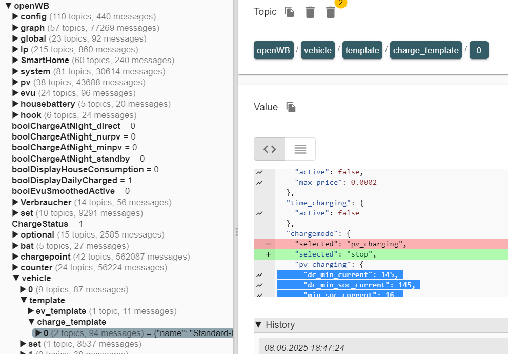Copy the value to clipboard

pyautogui.click(x=291, y=107)
